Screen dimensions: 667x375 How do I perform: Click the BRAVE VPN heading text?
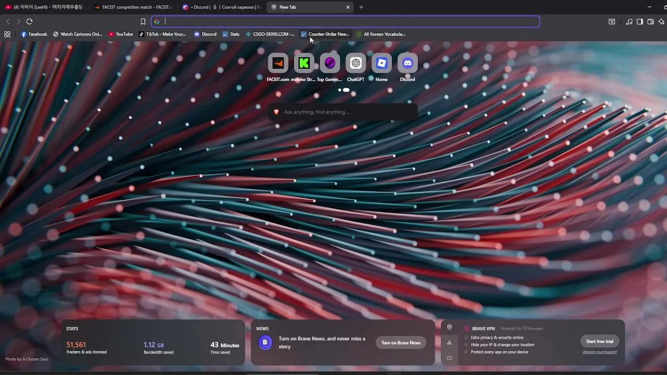484,329
